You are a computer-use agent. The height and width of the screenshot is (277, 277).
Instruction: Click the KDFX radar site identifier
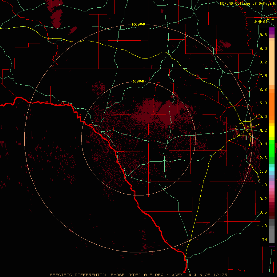pyautogui.click(x=178, y=275)
